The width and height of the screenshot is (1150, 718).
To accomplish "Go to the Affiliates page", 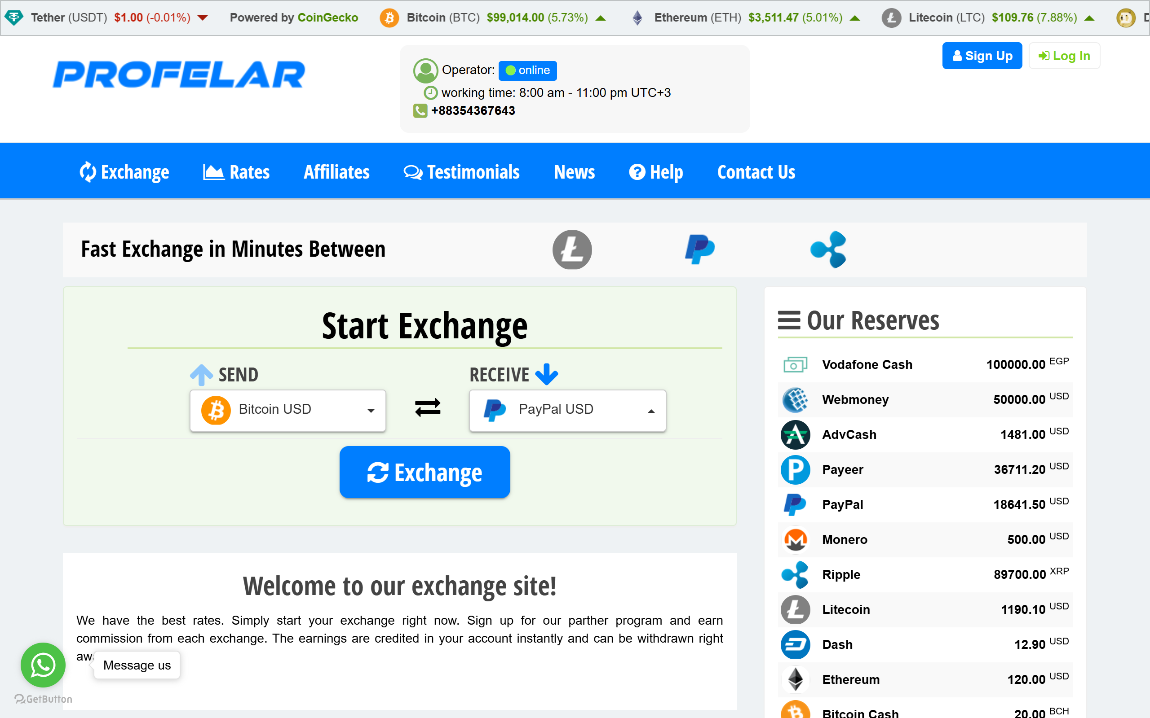I will point(336,172).
